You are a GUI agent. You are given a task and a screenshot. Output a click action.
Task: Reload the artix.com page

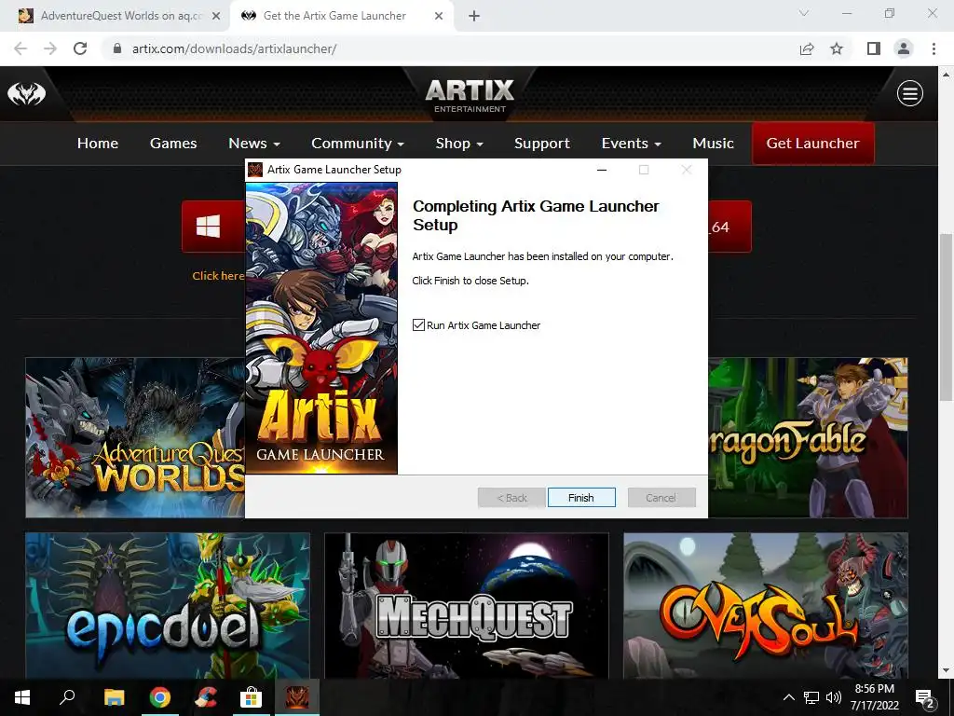(x=80, y=48)
